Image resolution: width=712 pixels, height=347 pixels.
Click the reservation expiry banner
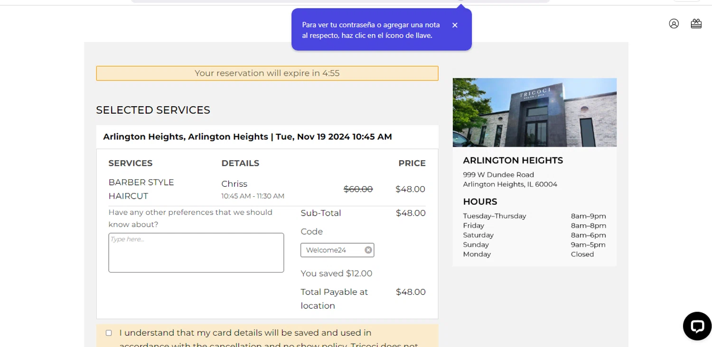[x=267, y=73]
